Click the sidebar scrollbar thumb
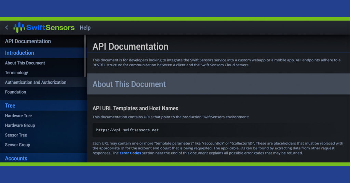Image resolution: width=350 pixels, height=183 pixels. (x=85, y=56)
